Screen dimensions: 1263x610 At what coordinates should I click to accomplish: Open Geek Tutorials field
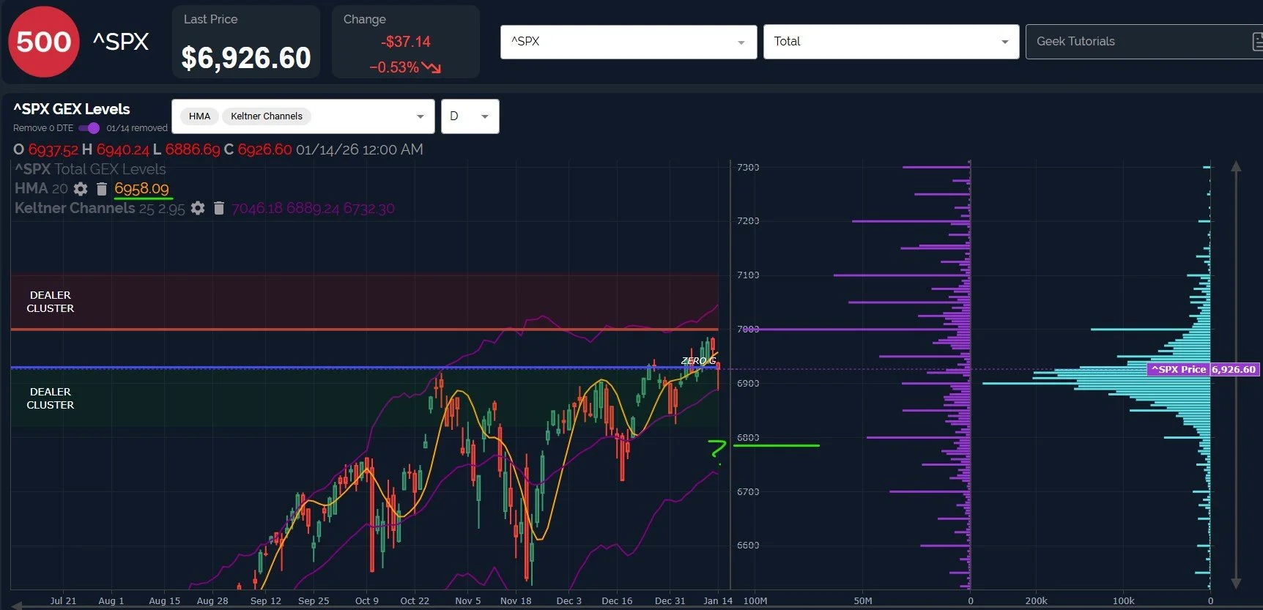(x=1143, y=42)
